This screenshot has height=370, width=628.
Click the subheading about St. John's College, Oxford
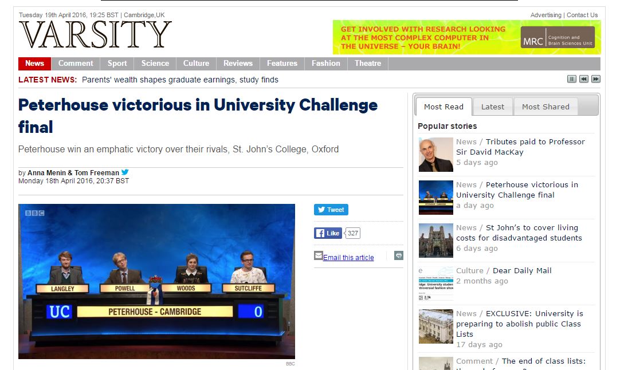[x=178, y=149]
